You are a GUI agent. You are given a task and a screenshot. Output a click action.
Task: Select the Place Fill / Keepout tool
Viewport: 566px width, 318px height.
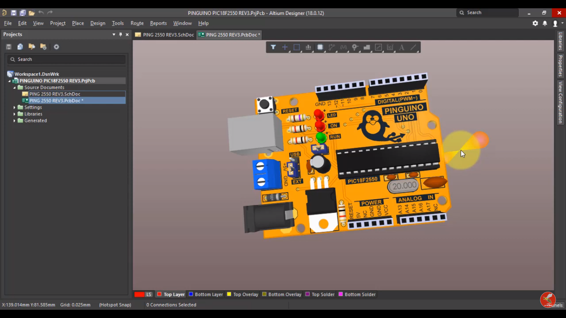[x=378, y=47]
